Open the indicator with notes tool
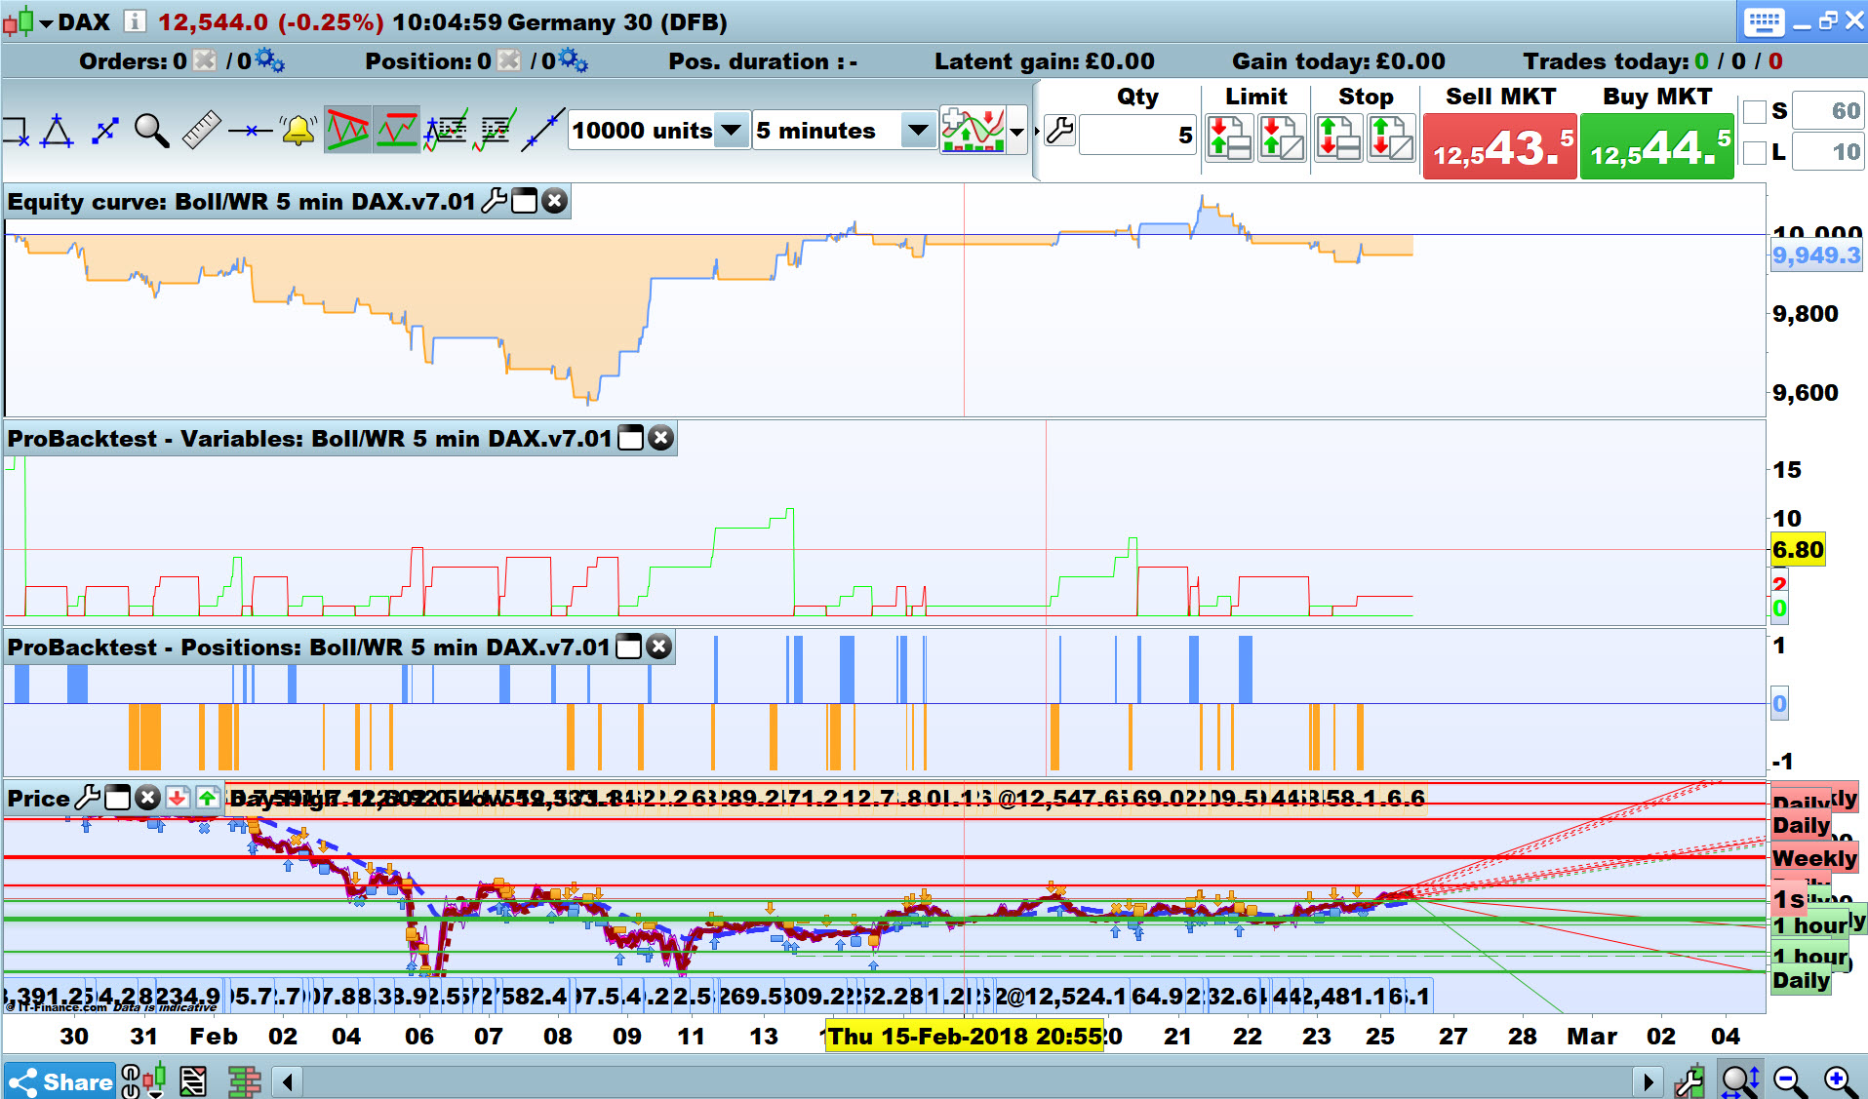Viewport: 1868px width, 1099px height. [446, 131]
